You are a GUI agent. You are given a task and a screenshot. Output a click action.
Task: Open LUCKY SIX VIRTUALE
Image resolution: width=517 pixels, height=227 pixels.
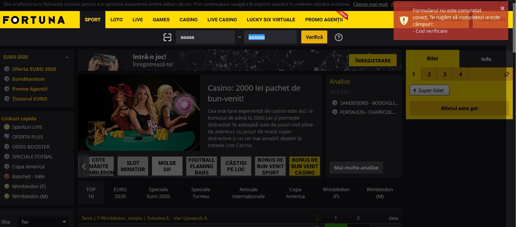[x=271, y=20]
